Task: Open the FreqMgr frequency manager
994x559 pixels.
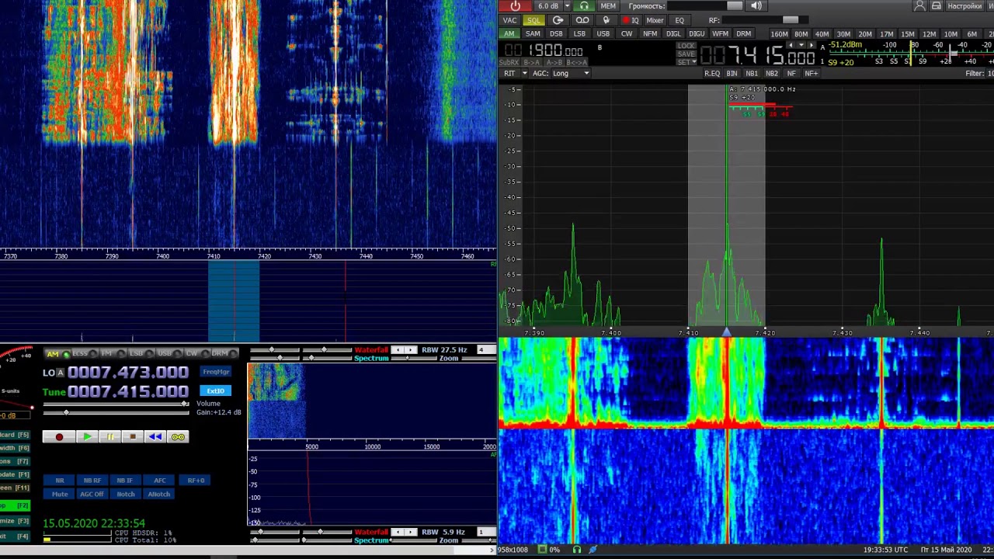Action: (216, 372)
